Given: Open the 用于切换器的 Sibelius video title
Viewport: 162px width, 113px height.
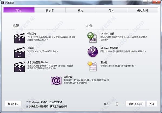Looking at the screenshot, I should [x=38, y=62].
